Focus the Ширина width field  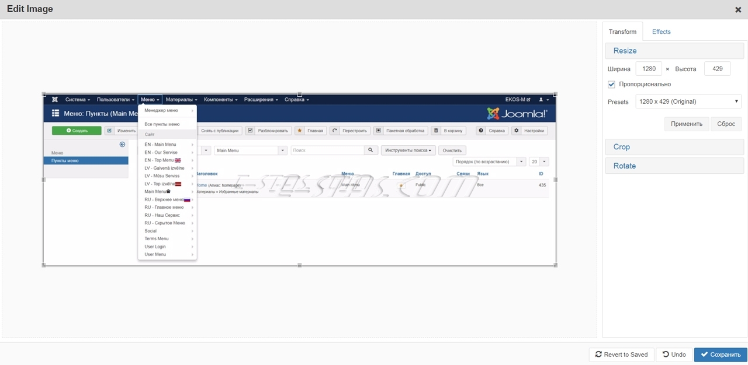(x=649, y=69)
